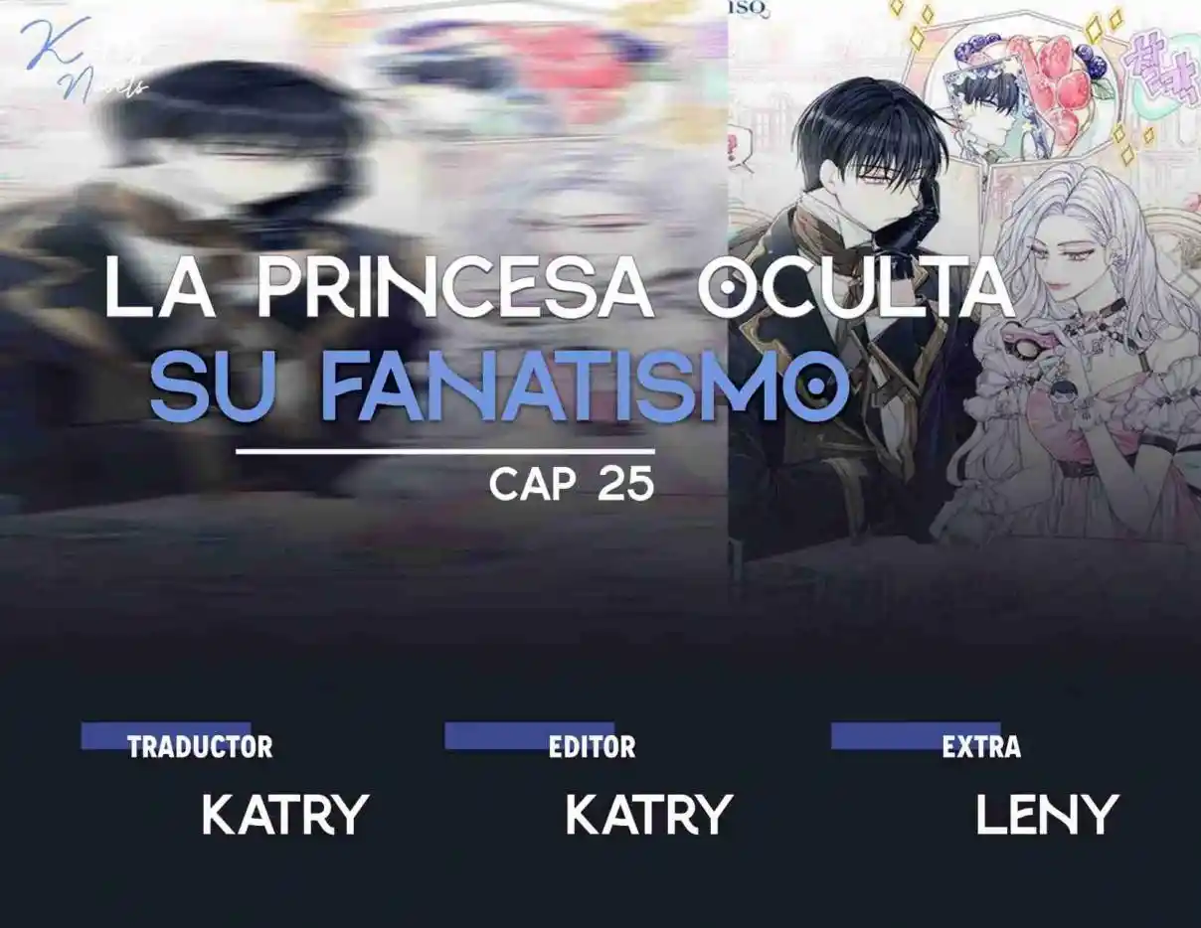Click the EDITOR heading

(x=592, y=747)
